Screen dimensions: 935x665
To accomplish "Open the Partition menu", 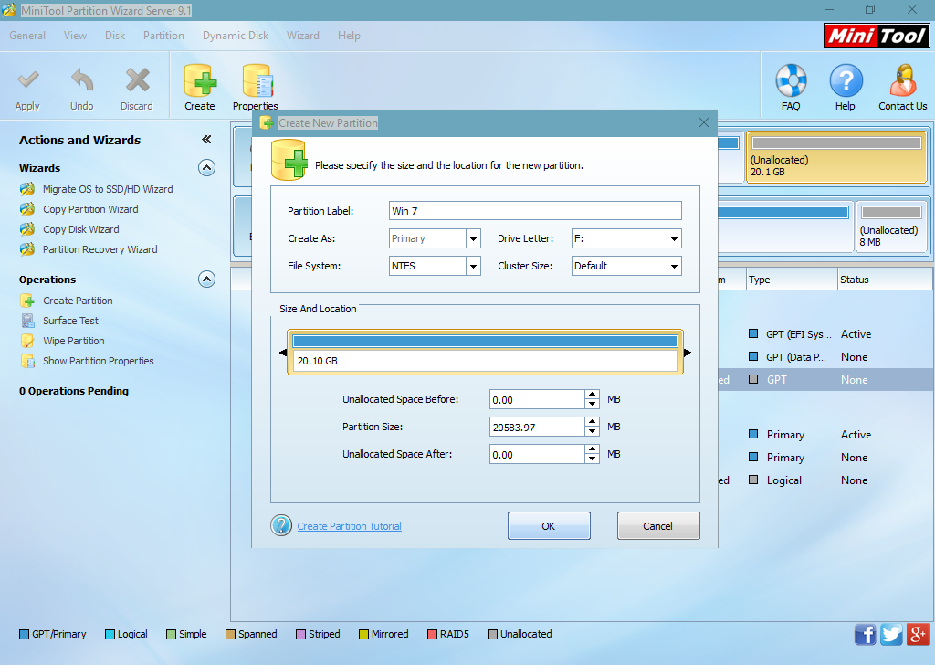I will pos(163,36).
